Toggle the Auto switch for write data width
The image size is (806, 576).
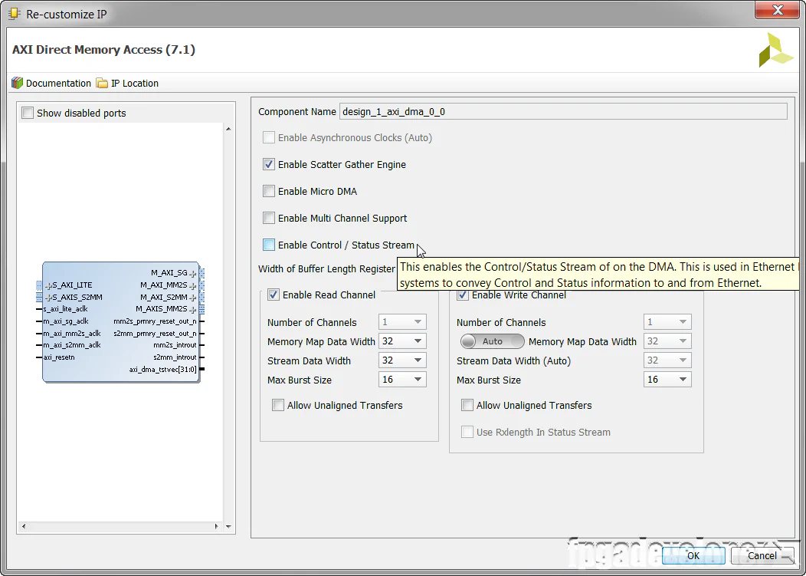[492, 341]
